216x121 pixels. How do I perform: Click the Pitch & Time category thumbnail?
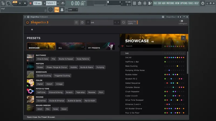[x=31, y=91]
